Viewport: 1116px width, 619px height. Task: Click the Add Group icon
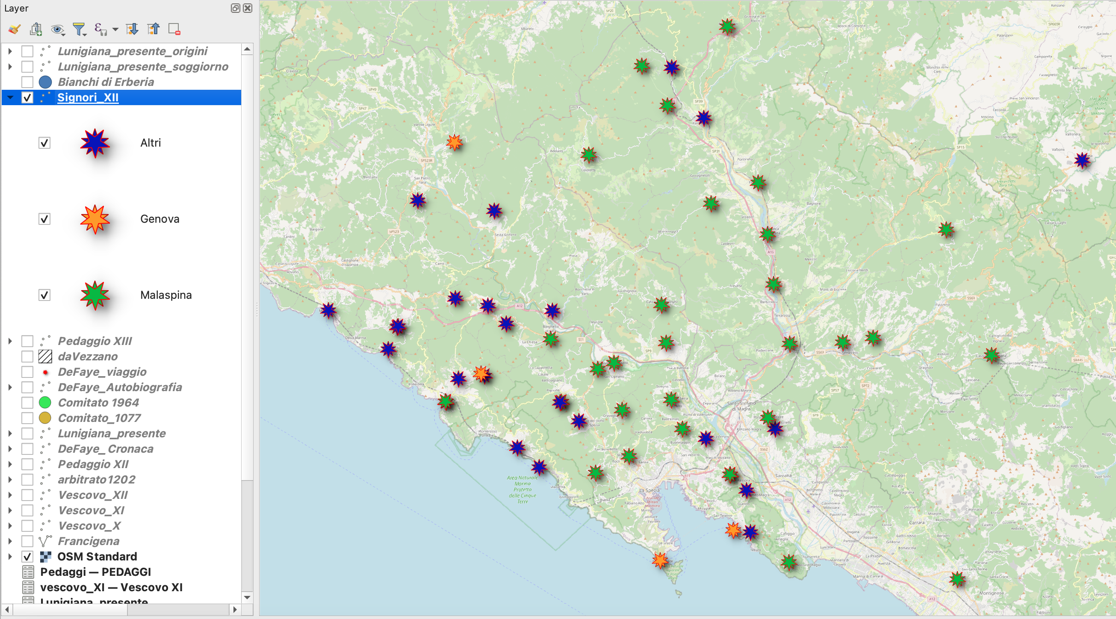pos(36,29)
